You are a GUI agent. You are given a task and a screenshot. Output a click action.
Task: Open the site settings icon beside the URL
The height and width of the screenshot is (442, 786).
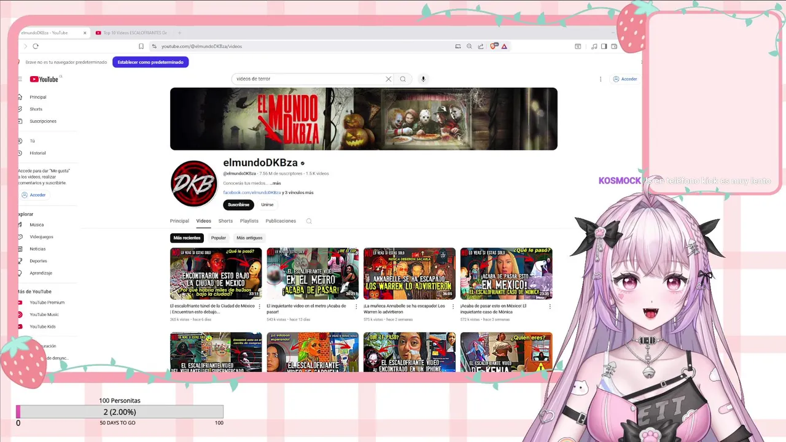[154, 46]
